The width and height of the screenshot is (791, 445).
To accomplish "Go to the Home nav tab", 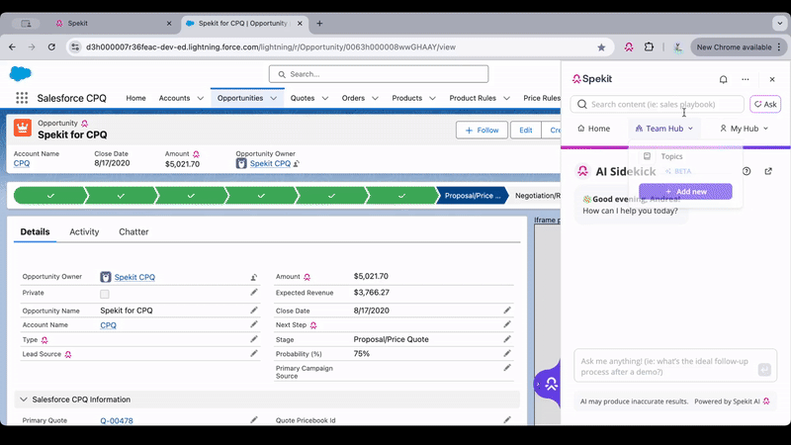I will point(135,98).
